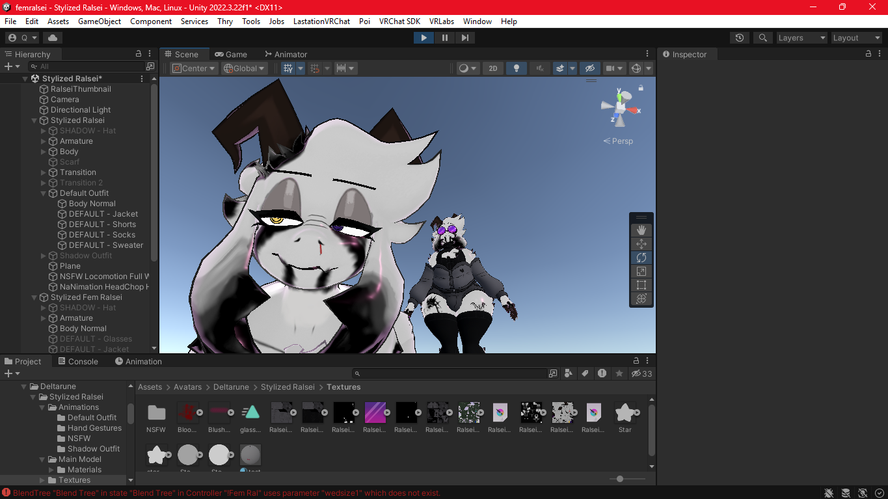The height and width of the screenshot is (499, 888).
Task: Toggle hidden objects scene visibility button
Action: (x=589, y=68)
